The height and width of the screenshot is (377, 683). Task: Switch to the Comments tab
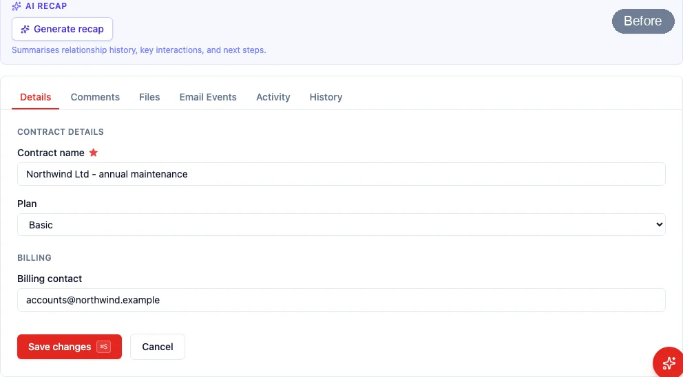[x=95, y=97]
